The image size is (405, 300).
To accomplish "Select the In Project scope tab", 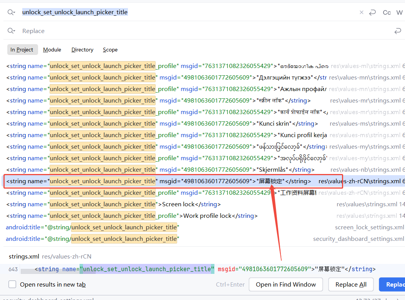I will pyautogui.click(x=22, y=50).
